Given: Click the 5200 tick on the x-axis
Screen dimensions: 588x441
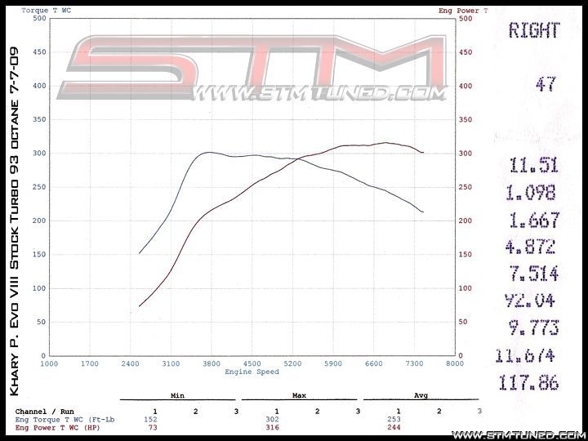Looking at the screenshot, I should 292,363.
